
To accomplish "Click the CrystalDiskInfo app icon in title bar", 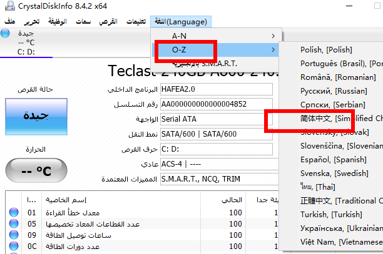I will click(x=7, y=7).
